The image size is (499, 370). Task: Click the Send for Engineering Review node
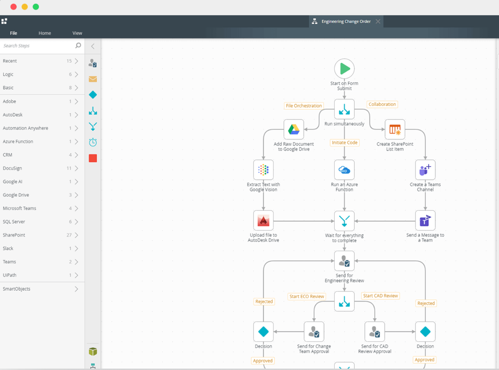344,261
